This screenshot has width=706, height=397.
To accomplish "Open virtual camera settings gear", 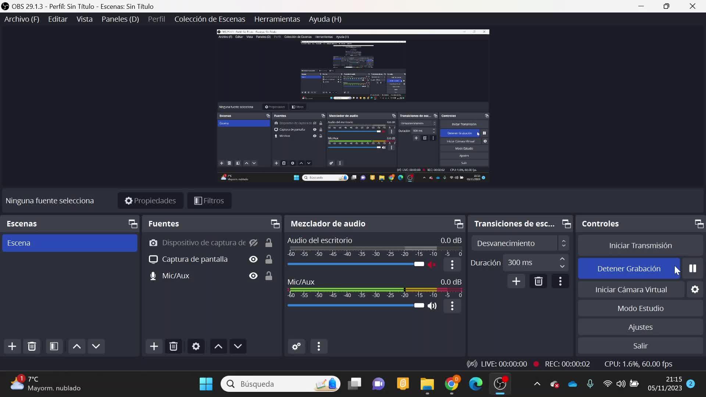I will pos(695,289).
